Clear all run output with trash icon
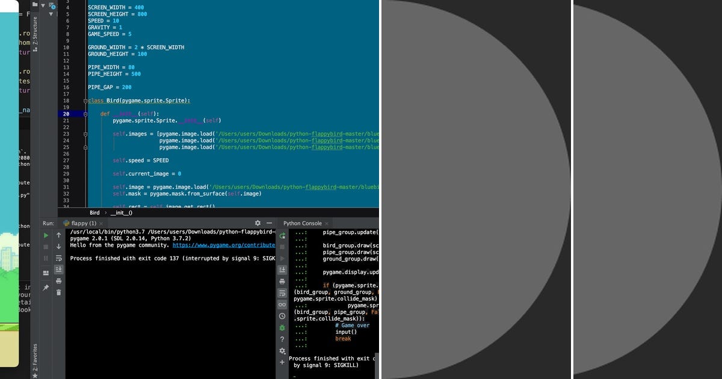 click(x=58, y=292)
